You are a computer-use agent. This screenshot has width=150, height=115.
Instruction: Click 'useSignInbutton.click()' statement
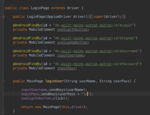[x=44, y=98]
